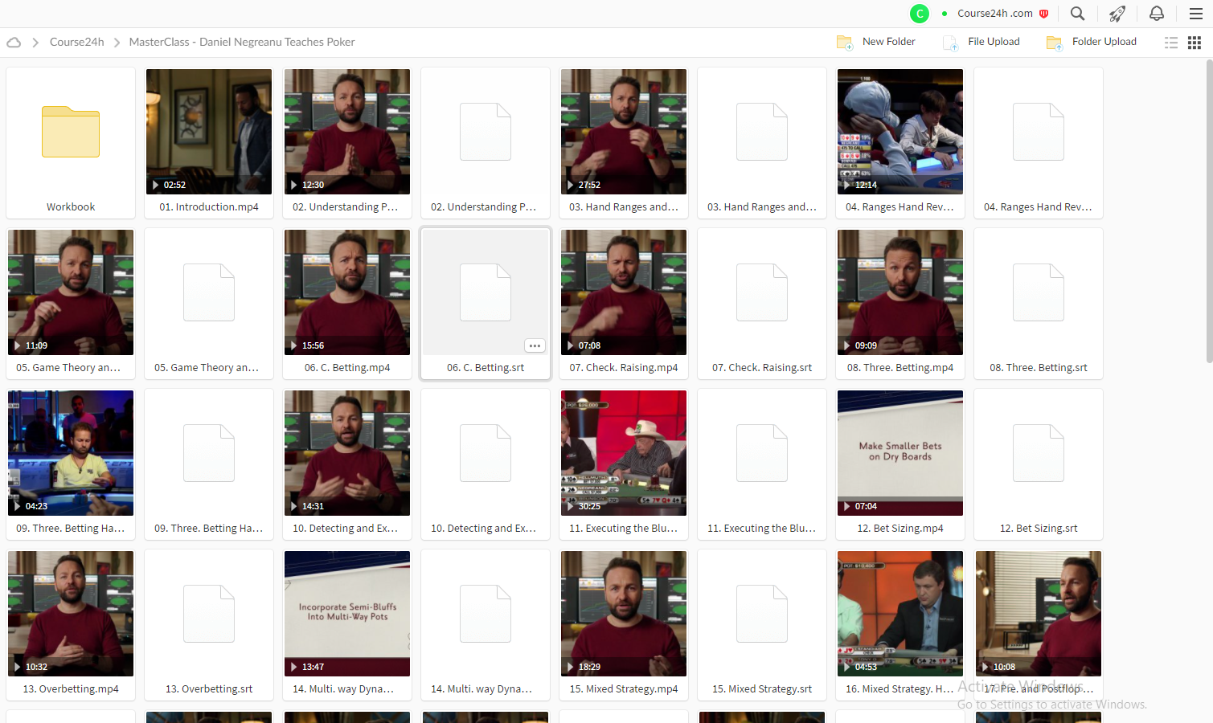Click the New Folder icon
The image size is (1213, 723).
845,43
